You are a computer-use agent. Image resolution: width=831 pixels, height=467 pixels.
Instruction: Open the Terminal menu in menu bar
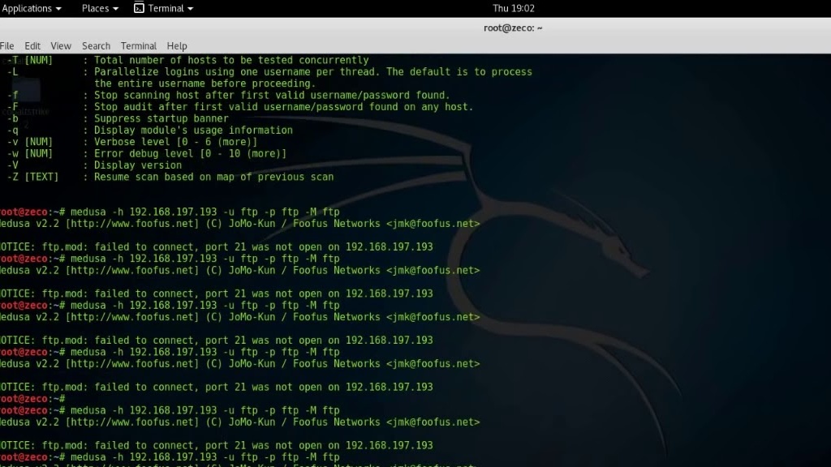139,46
